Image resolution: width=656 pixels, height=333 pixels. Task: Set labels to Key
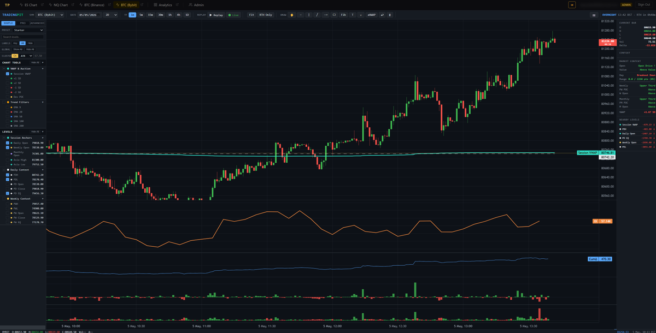coord(15,43)
